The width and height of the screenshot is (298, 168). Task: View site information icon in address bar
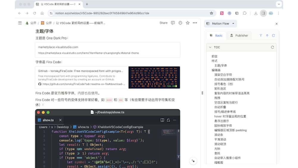pyautogui.click(x=51, y=13)
